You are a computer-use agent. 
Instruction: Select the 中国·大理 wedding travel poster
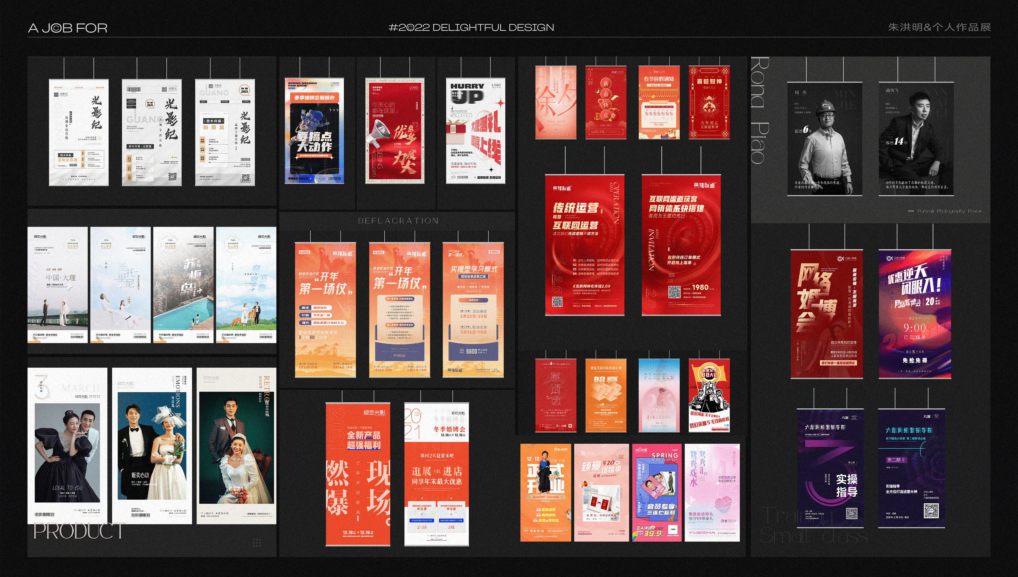point(58,285)
